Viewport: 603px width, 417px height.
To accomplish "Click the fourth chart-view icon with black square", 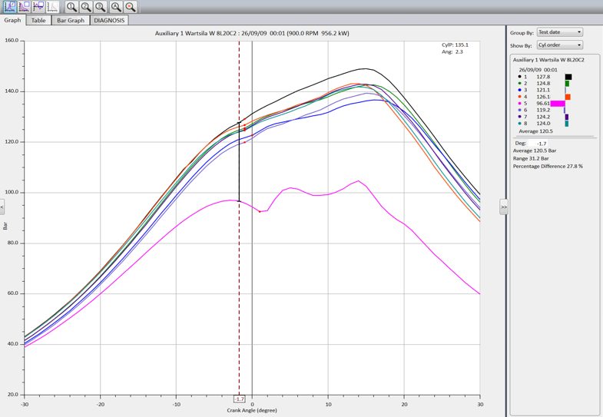I will [x=52, y=7].
